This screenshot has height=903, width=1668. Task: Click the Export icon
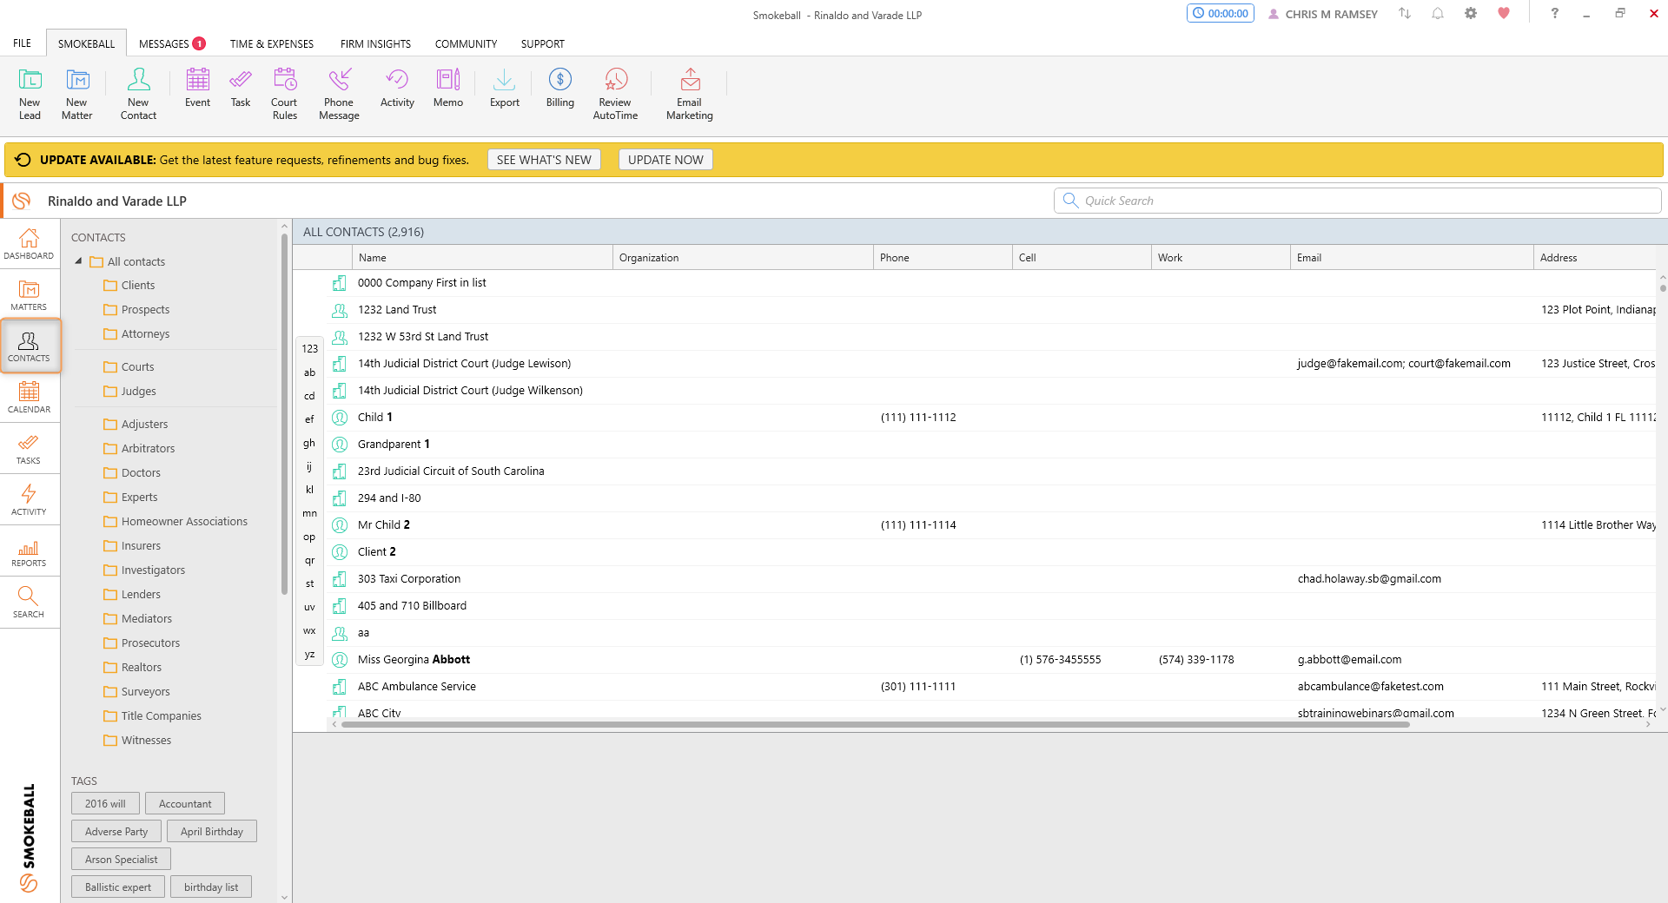click(504, 88)
